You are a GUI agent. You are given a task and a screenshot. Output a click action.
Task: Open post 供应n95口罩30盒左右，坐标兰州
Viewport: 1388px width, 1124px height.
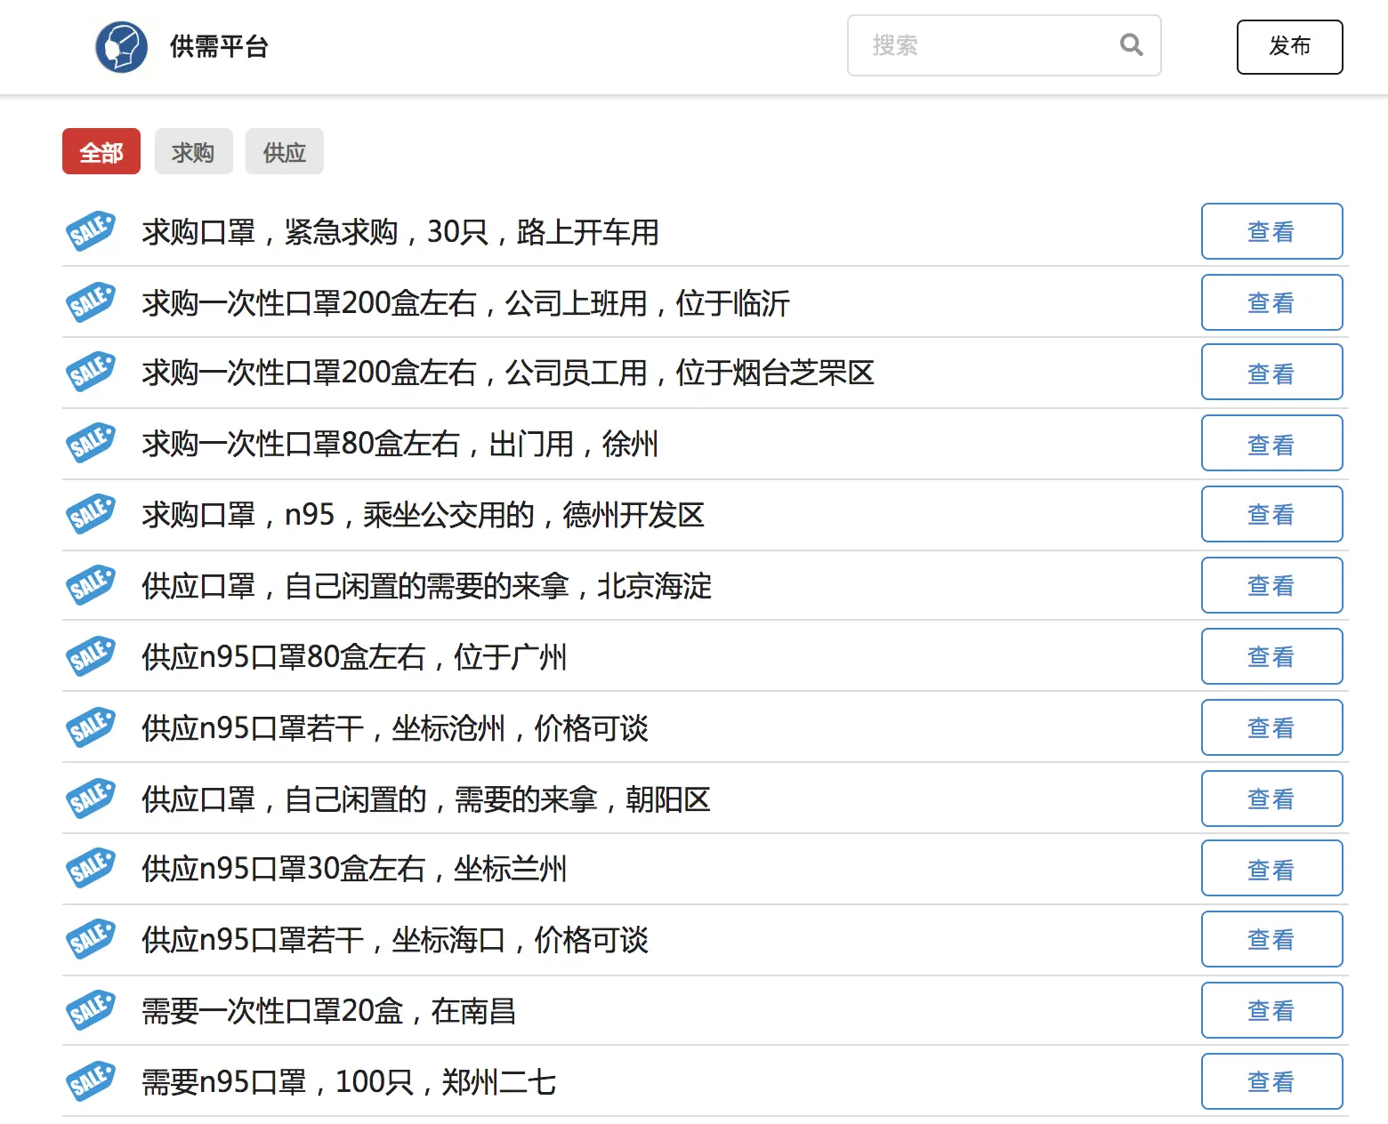point(354,869)
